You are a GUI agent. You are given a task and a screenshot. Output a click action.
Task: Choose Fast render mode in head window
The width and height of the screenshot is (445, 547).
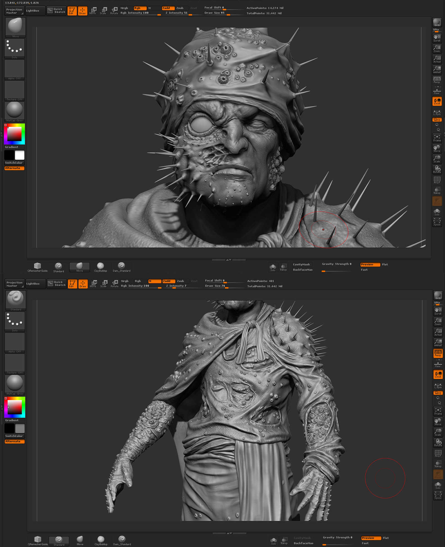click(x=364, y=270)
